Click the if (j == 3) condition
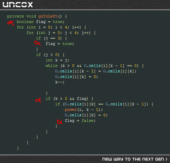The height and width of the screenshot is (163, 170). point(49,38)
